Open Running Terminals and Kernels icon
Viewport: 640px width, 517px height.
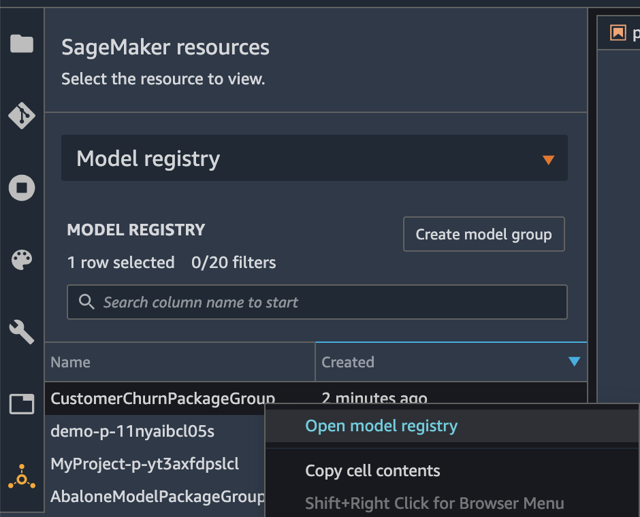click(22, 188)
